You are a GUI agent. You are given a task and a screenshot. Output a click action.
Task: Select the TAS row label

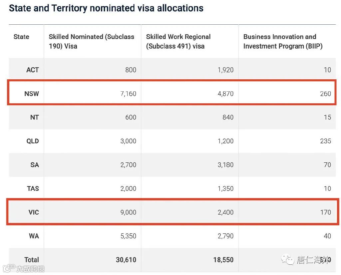click(33, 188)
